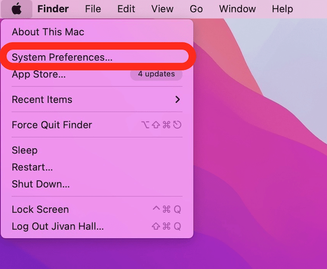This screenshot has height=269, width=327.
Task: Click the Recent Items chevron arrow
Action: (177, 99)
